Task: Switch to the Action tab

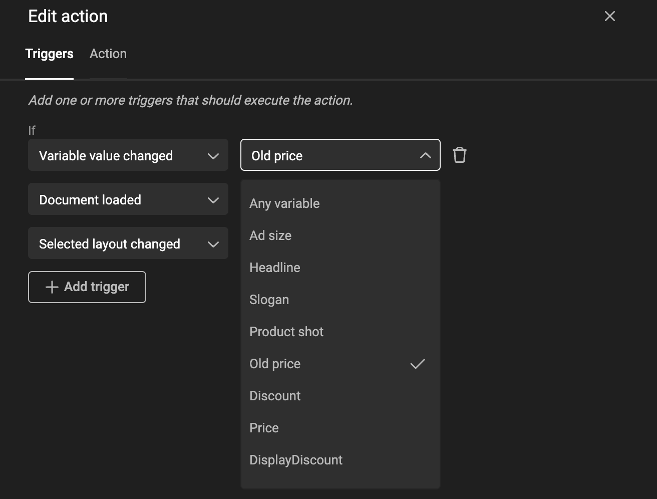Action: pos(108,54)
